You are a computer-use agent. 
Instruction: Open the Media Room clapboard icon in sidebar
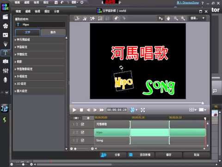(x=6, y=17)
